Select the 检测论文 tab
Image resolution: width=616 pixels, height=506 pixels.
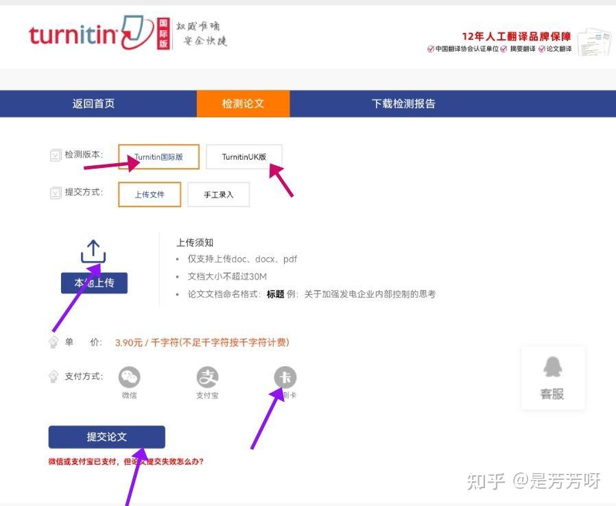244,104
